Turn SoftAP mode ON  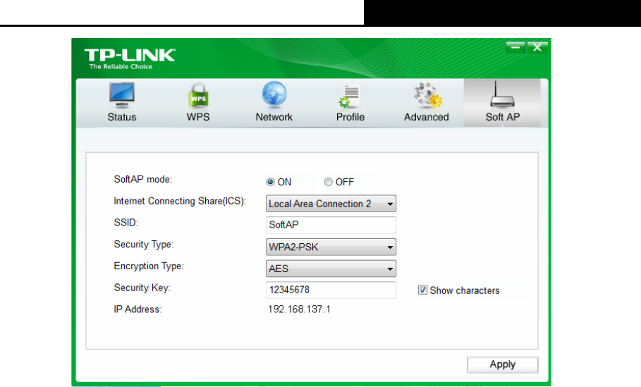[270, 182]
